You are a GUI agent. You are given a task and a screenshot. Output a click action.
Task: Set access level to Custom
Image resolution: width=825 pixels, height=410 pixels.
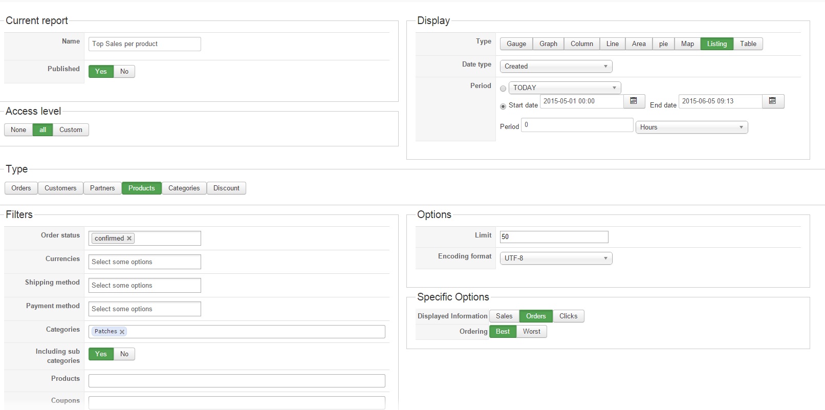pos(71,130)
